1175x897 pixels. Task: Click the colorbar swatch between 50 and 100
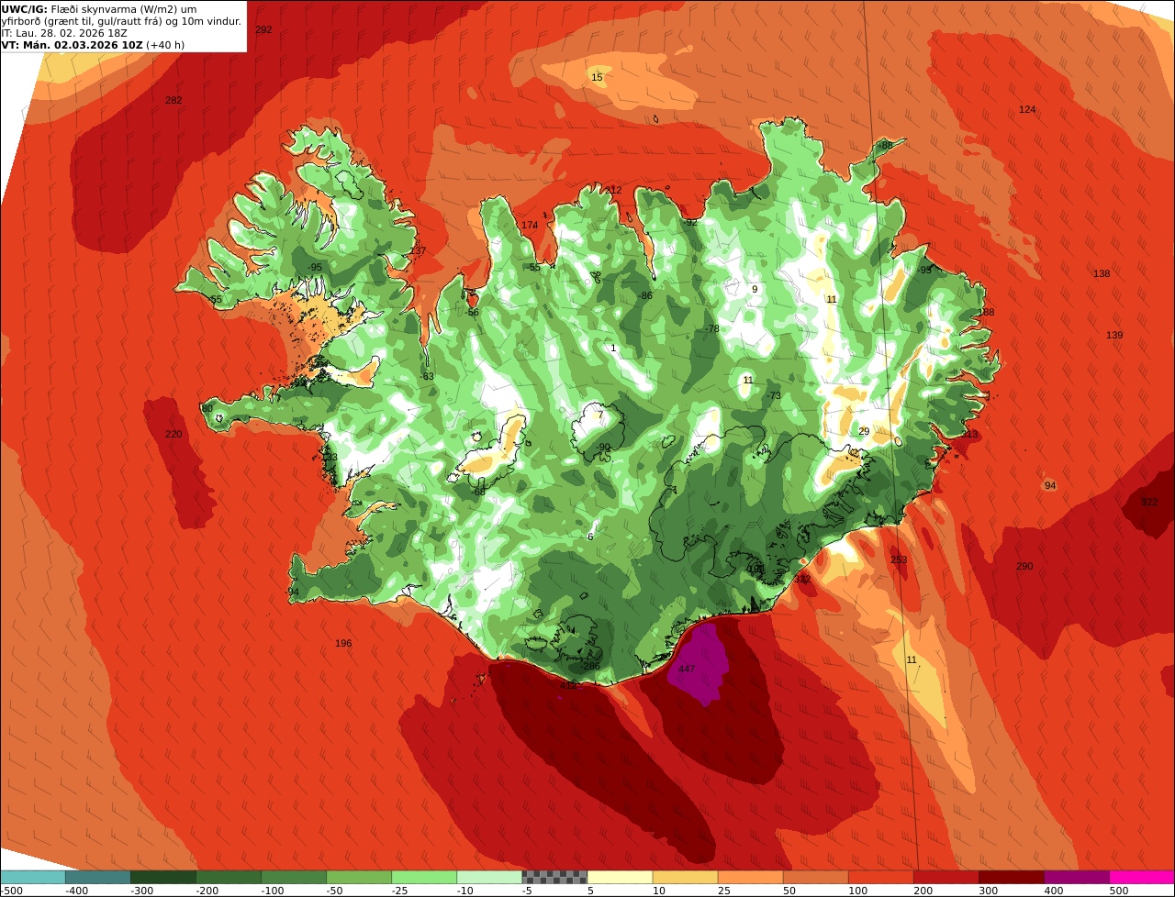point(816,877)
